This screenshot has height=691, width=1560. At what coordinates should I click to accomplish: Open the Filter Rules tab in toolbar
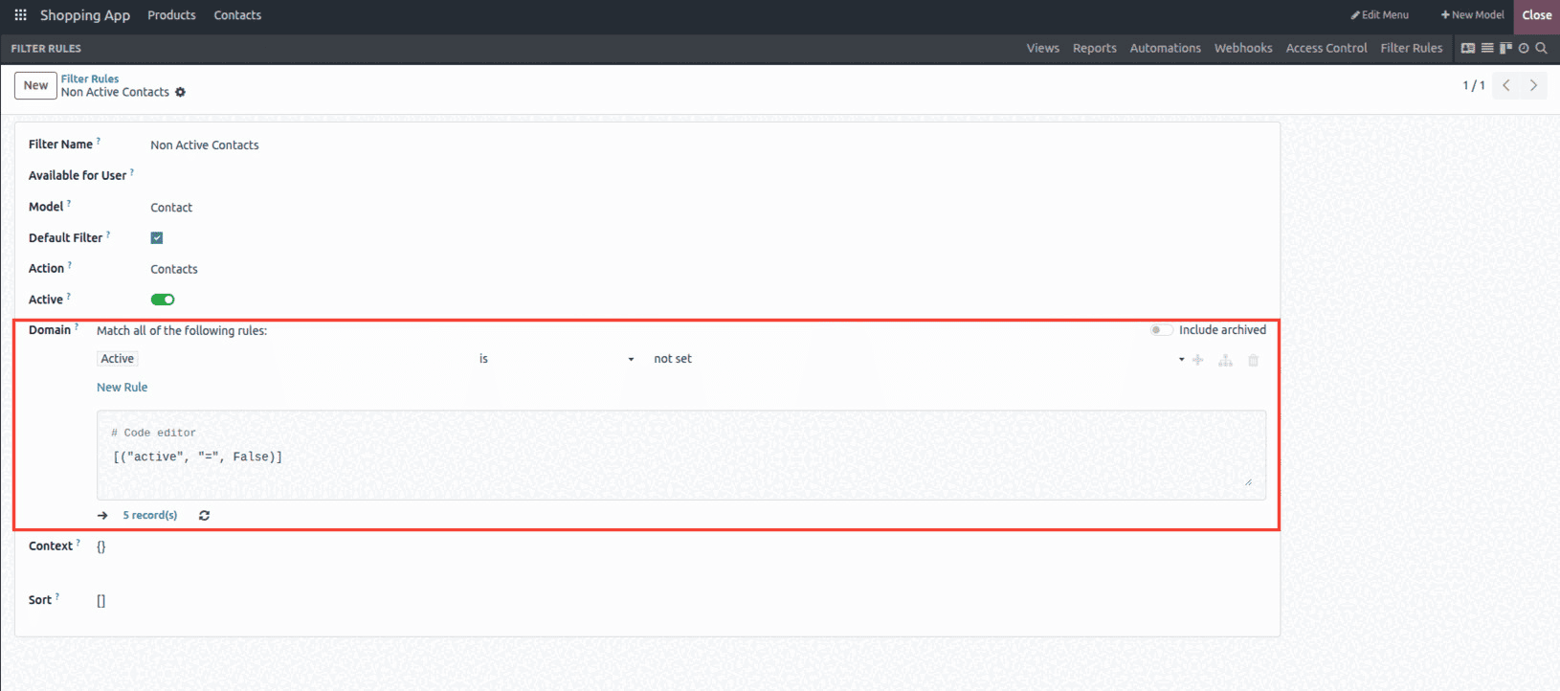(x=1412, y=48)
